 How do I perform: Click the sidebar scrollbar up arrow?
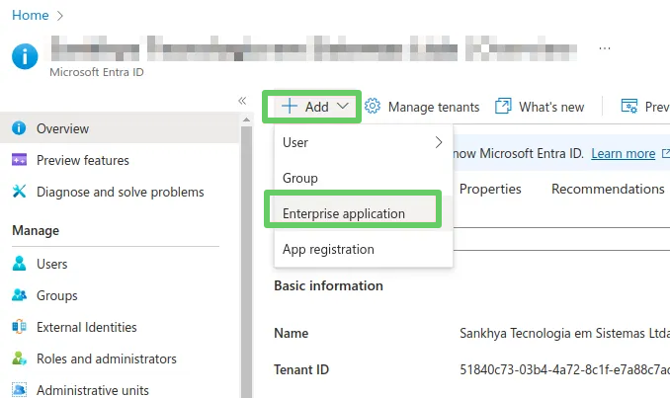246,119
